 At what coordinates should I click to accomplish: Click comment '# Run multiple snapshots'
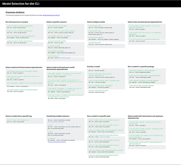(96, 38)
